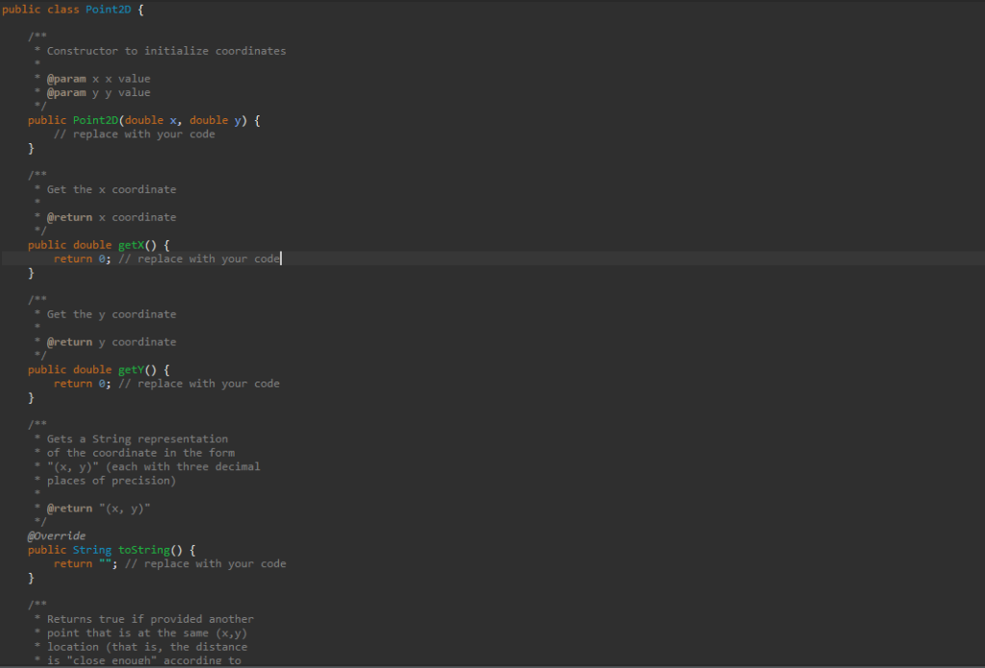Click the @Override annotation

point(55,535)
